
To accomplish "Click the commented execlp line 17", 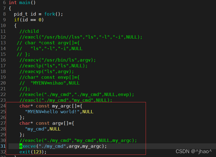I will click(x=53, y=66).
